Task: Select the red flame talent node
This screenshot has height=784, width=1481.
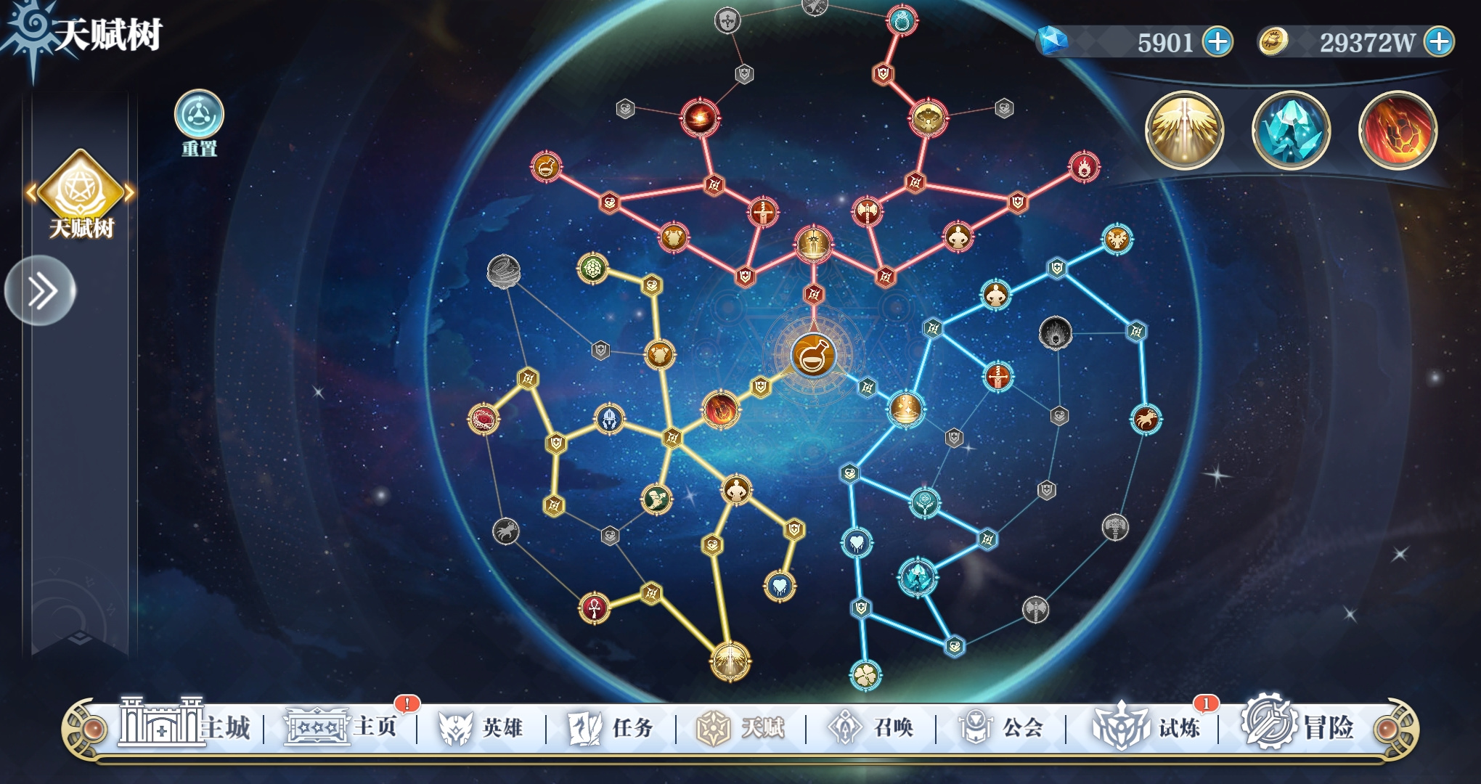Action: 1083,168
